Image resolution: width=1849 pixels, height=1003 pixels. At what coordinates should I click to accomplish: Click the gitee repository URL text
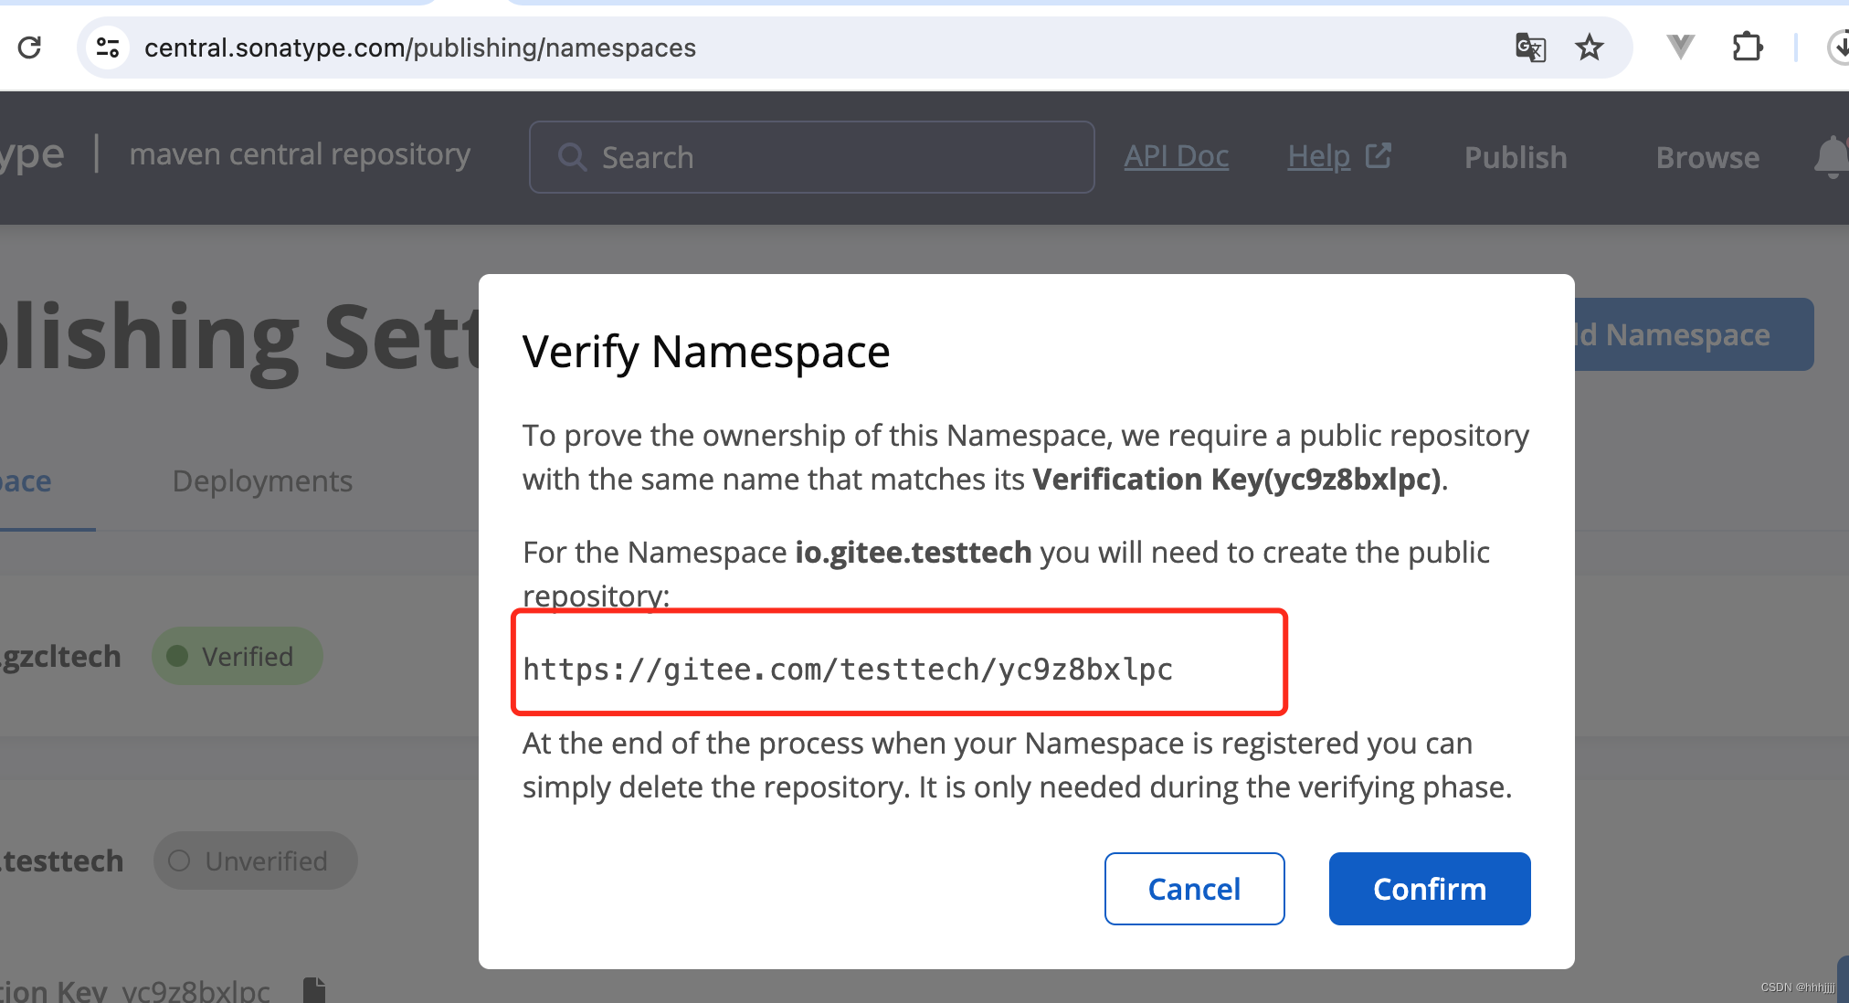click(x=848, y=670)
